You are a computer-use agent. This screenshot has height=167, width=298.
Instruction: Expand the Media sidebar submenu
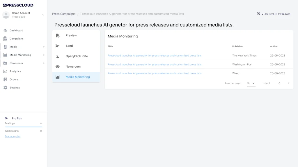tap(44, 47)
